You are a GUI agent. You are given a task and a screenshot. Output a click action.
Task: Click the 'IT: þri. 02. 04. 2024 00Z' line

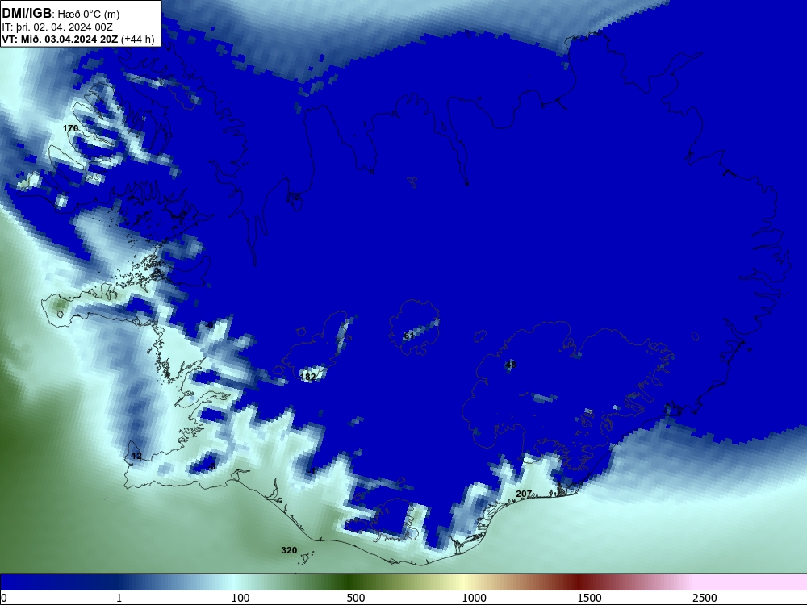click(x=57, y=27)
